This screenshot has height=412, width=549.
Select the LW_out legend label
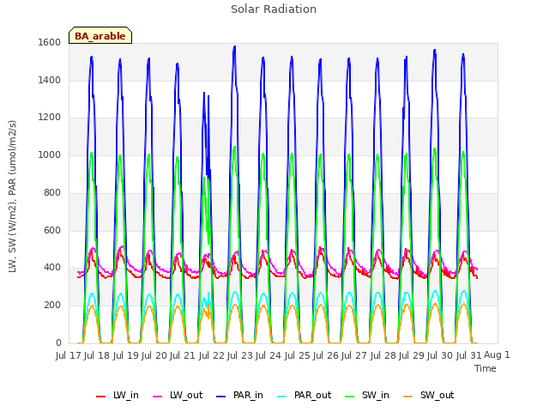click(186, 395)
